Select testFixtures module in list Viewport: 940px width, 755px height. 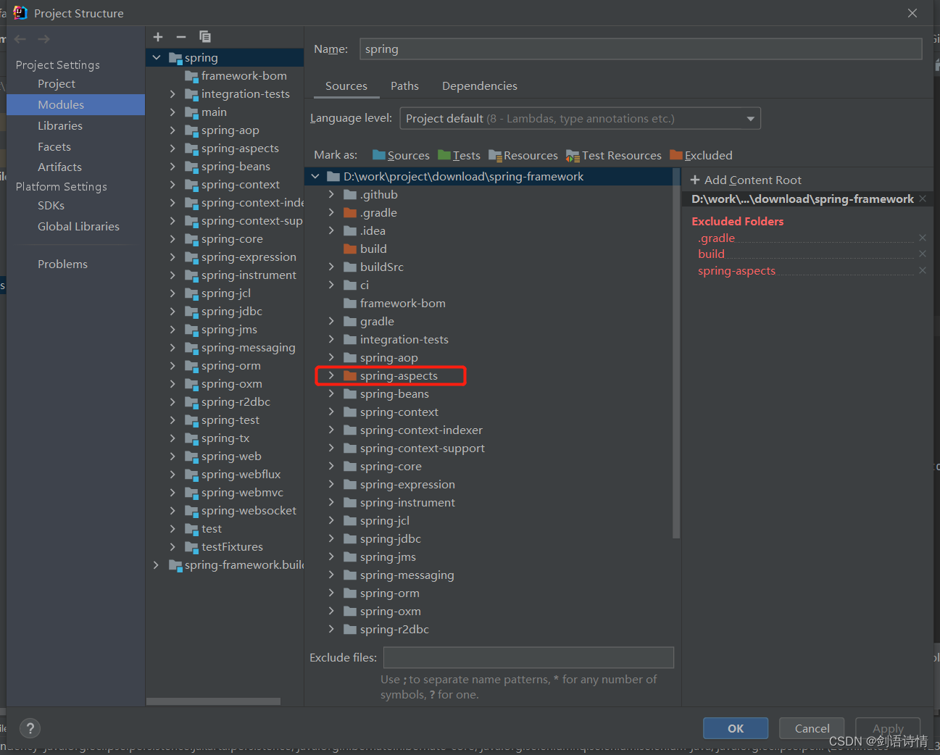(232, 547)
